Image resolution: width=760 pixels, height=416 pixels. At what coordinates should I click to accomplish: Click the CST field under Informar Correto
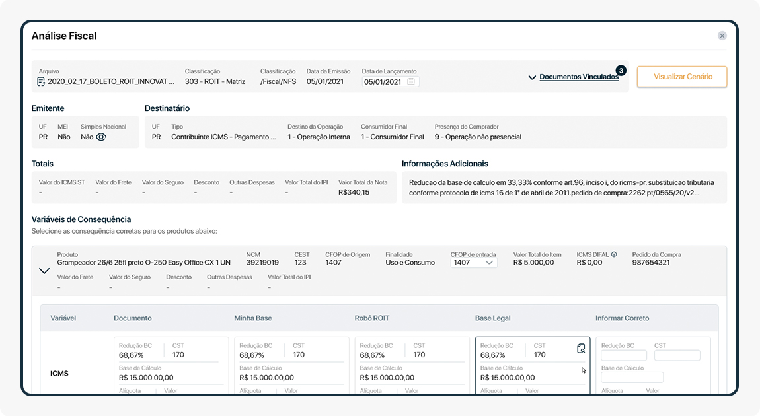677,355
